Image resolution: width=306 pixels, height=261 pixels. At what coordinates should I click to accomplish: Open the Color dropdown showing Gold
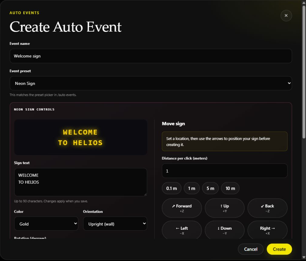click(x=46, y=224)
